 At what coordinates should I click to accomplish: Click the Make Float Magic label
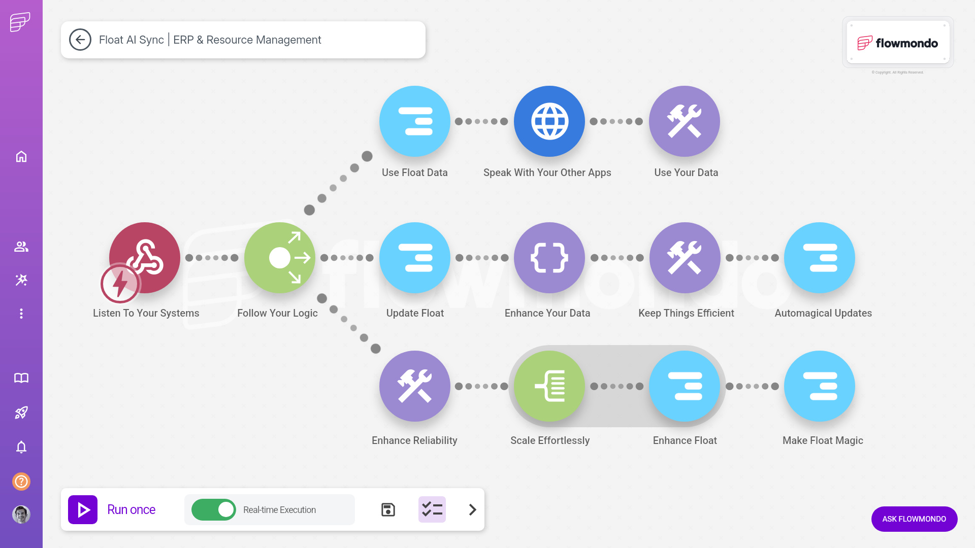pos(823,440)
